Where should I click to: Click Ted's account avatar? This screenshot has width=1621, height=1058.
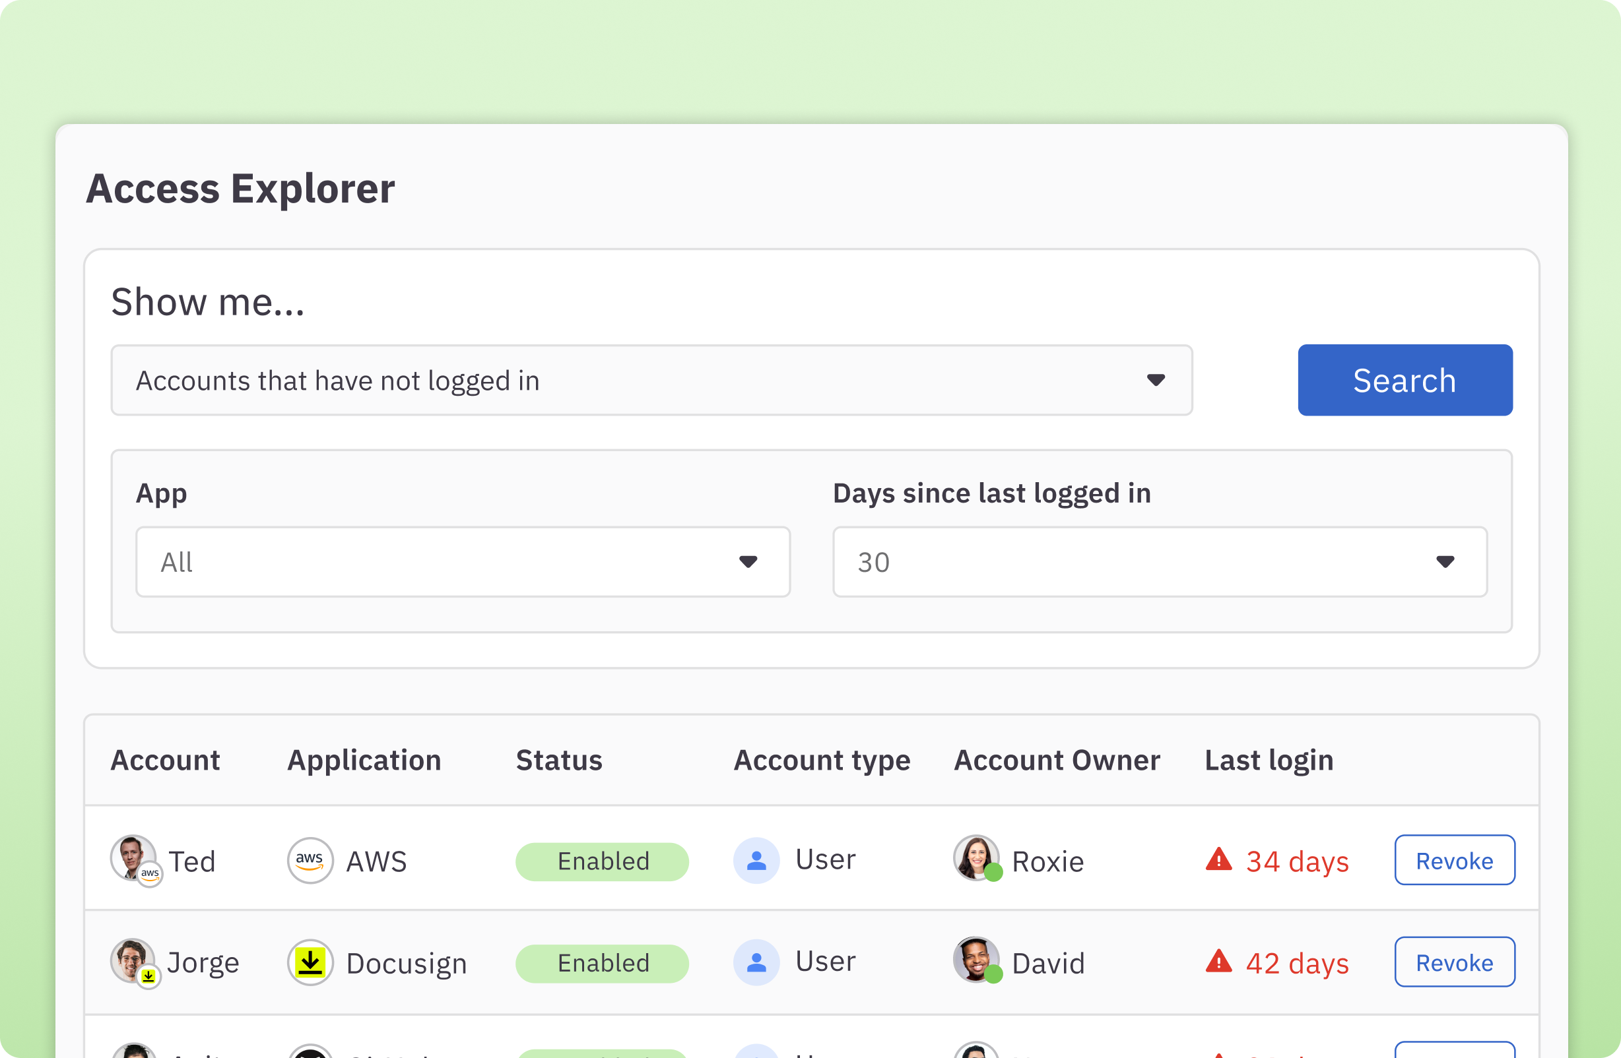132,858
